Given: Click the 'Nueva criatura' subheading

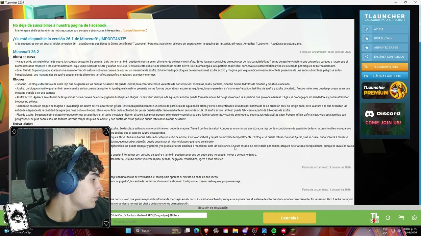Looking at the screenshot, I should [23, 124].
